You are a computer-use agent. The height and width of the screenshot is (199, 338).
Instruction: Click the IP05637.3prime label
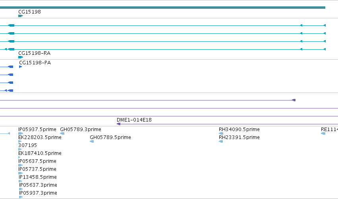click(x=38, y=185)
